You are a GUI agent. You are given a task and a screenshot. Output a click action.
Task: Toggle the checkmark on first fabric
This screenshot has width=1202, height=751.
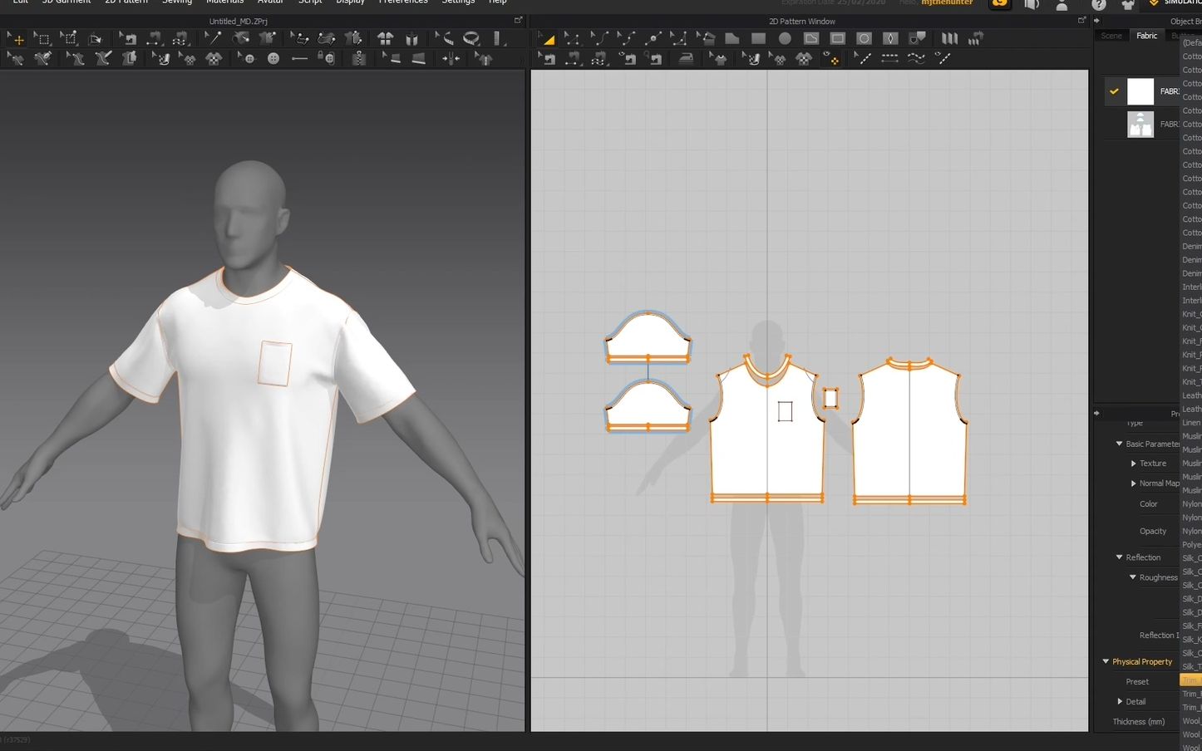pyautogui.click(x=1114, y=91)
